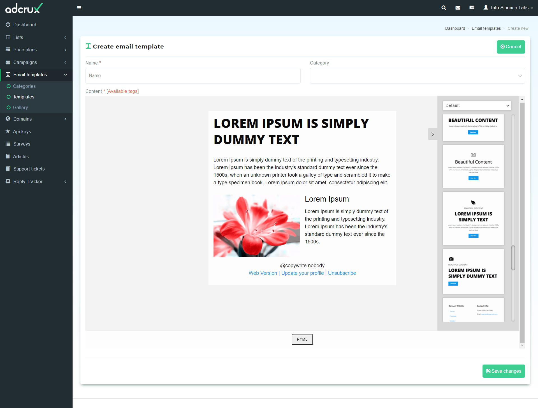Collapse snippets panel with arrow toggle
The width and height of the screenshot is (538, 408).
point(432,134)
